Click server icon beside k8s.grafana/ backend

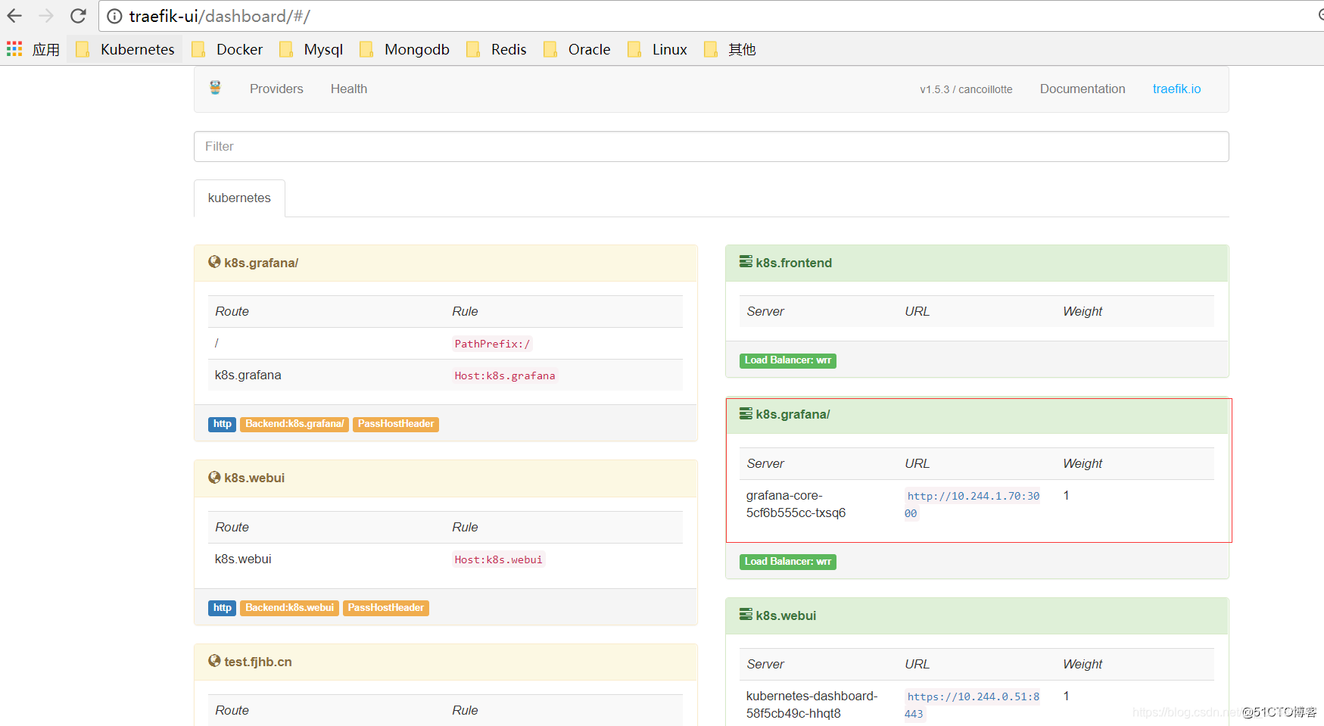click(746, 413)
